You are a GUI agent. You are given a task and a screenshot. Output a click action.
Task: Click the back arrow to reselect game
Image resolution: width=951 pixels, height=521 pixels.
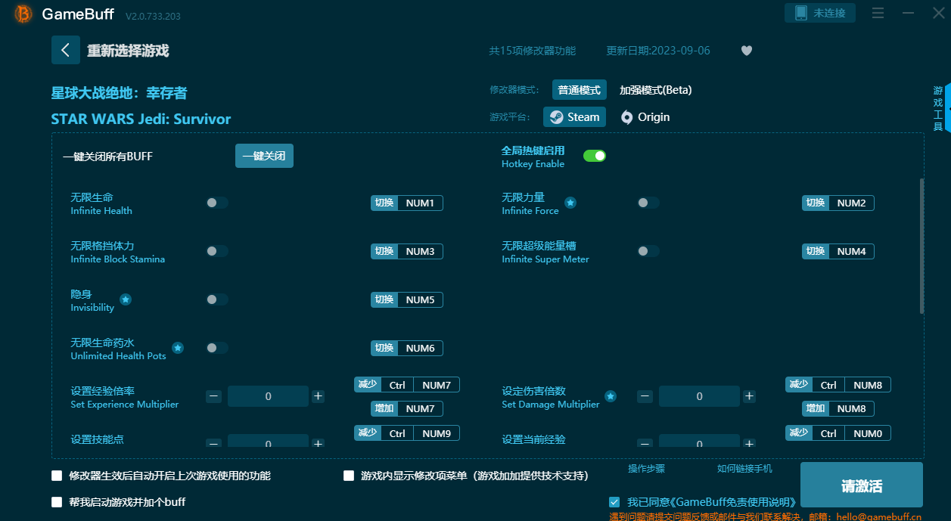click(x=66, y=51)
